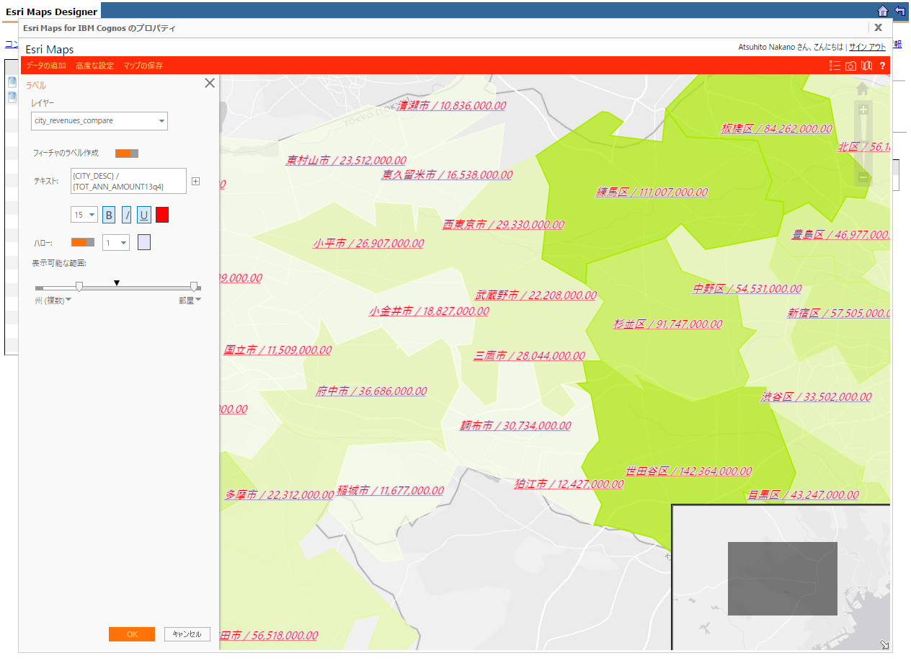Click the orange OK button

(132, 634)
